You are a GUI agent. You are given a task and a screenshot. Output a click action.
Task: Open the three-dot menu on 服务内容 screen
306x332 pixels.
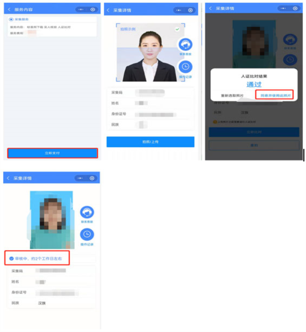pos(81,9)
